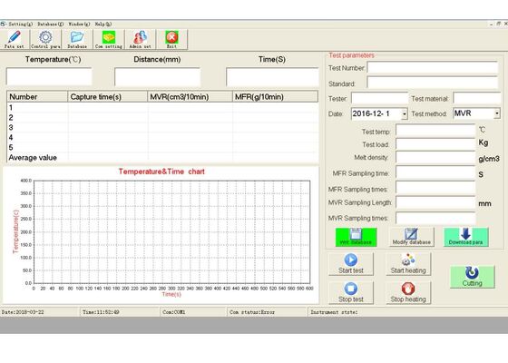Click the Test material input field

pyautogui.click(x=477, y=98)
